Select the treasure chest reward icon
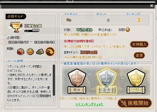 coord(21,52)
